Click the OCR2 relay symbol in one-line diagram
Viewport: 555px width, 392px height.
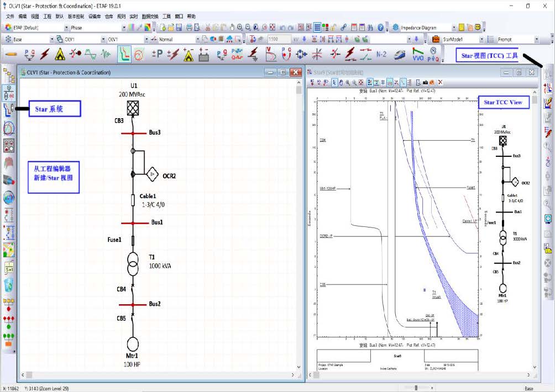pyautogui.click(x=153, y=174)
